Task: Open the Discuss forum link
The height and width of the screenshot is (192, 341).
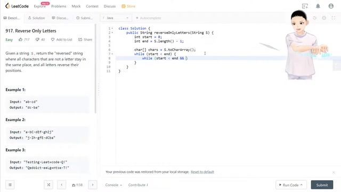Action: [110, 6]
